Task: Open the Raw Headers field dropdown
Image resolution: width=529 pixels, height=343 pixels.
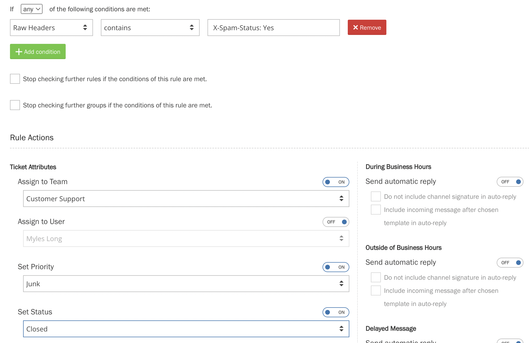Action: pos(51,28)
